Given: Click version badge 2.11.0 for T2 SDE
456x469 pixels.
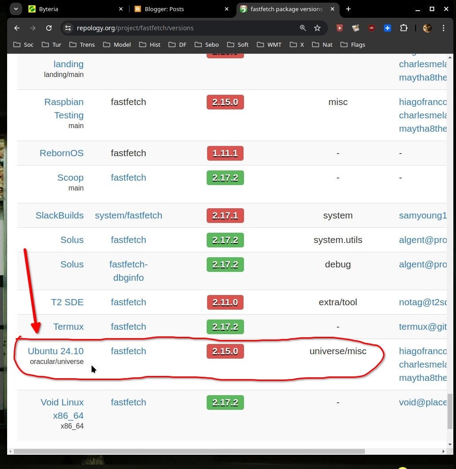Looking at the screenshot, I should 225,302.
